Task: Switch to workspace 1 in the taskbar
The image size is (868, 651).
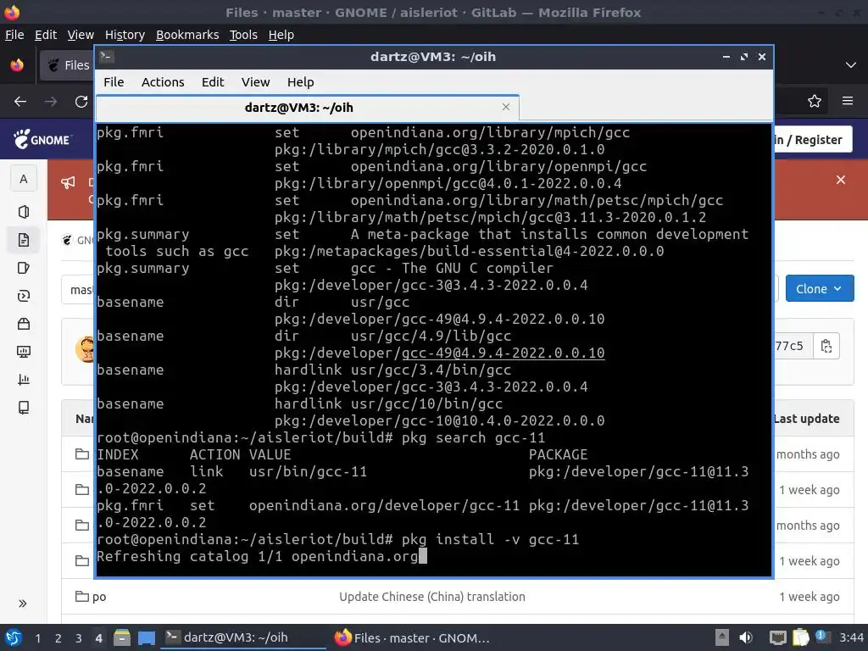Action: click(37, 638)
